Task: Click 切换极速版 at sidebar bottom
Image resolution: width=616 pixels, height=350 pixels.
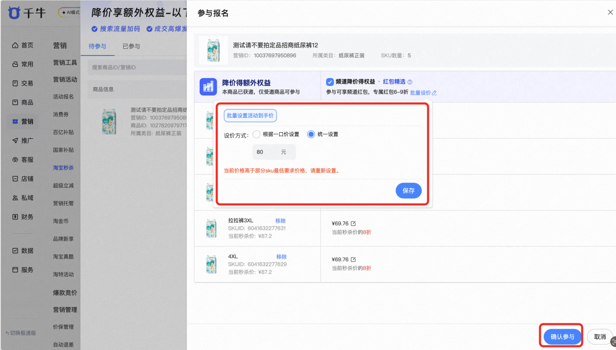Action: tap(21, 333)
